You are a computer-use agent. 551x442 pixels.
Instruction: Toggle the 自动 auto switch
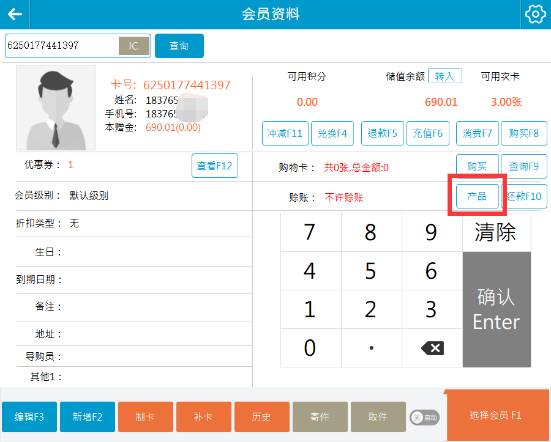424,418
